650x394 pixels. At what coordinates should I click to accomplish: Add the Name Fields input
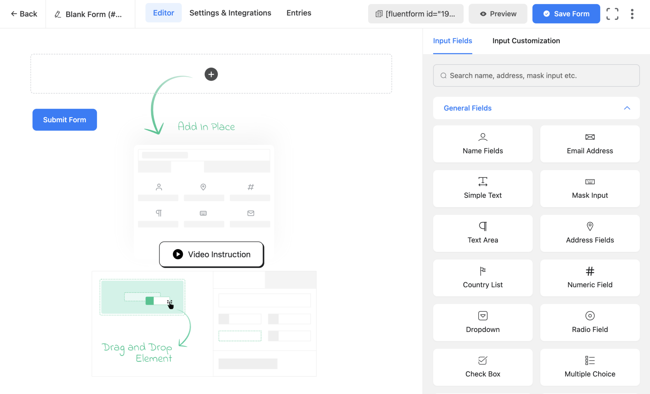pos(482,144)
